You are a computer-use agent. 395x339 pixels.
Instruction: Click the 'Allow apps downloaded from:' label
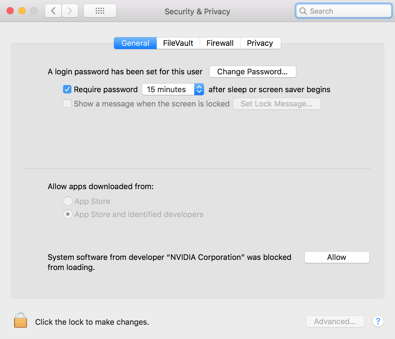click(101, 186)
